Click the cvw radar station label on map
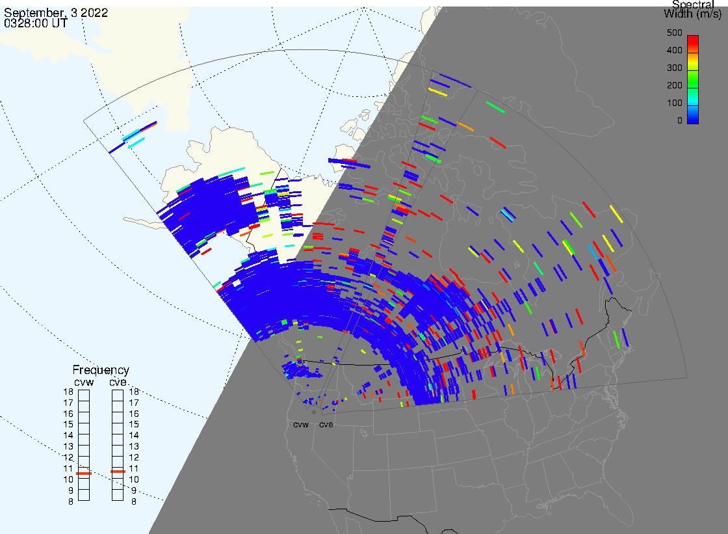Viewport: 728px width, 534px height. point(301,425)
